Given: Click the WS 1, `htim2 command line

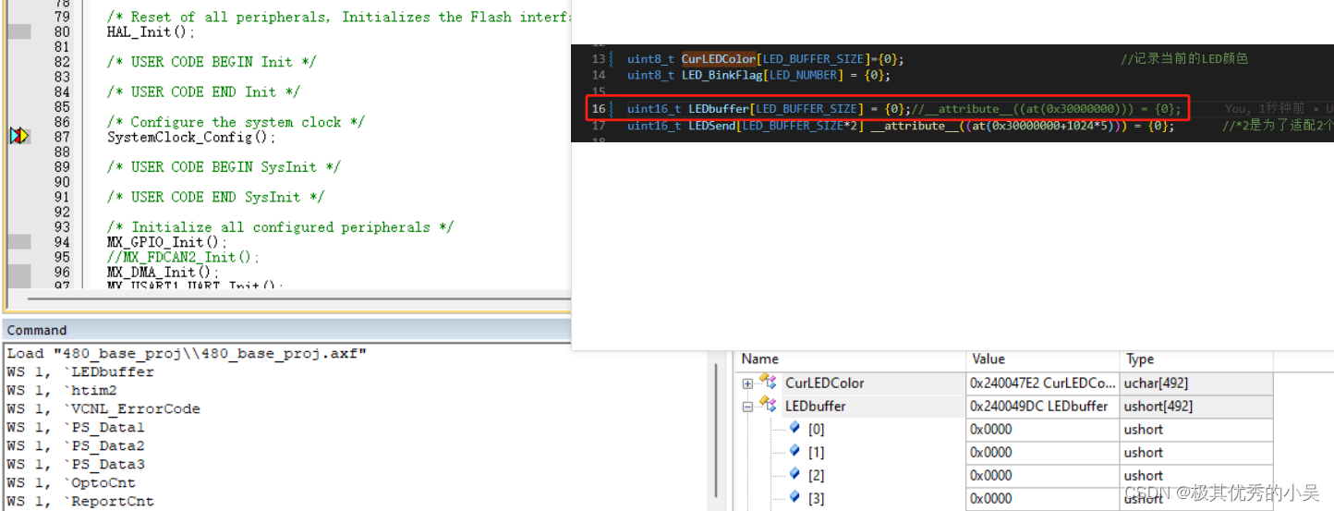Looking at the screenshot, I should (62, 390).
